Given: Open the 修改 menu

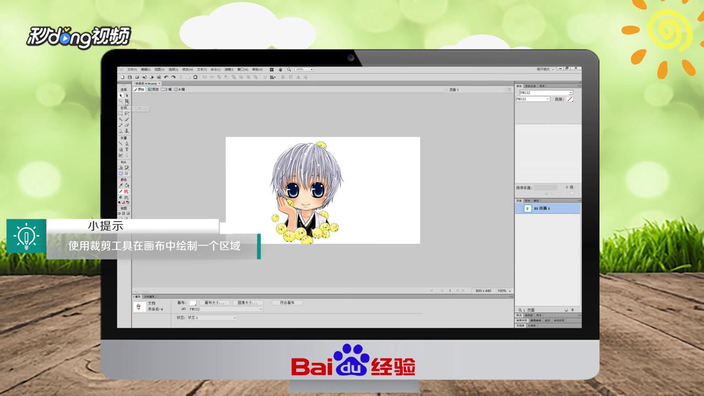Looking at the screenshot, I should pos(188,70).
